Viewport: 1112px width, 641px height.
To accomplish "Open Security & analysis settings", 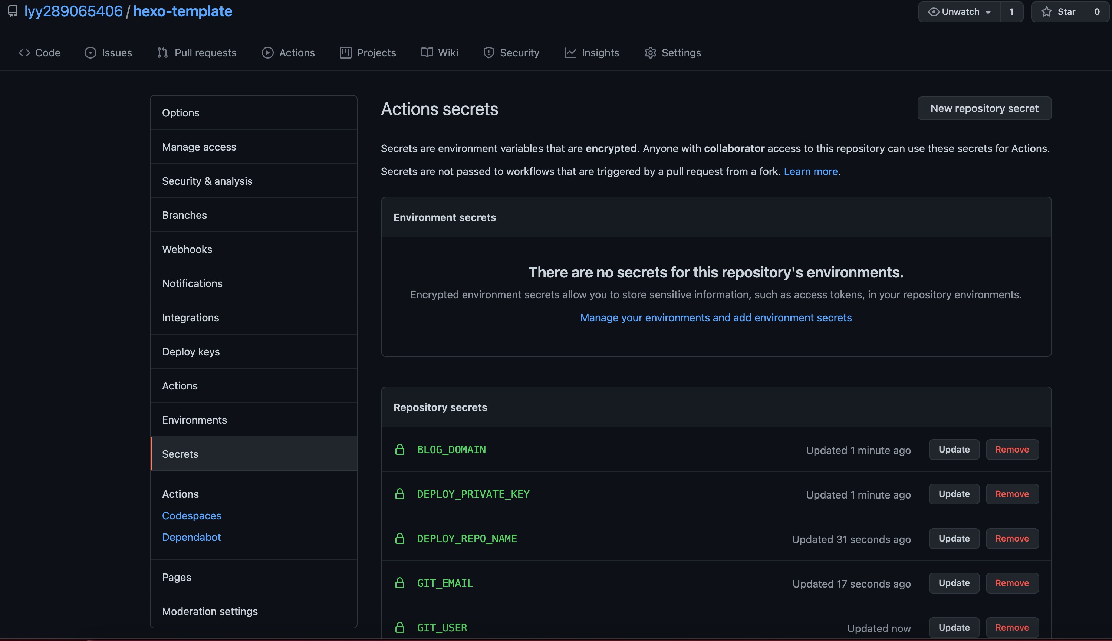I will (x=254, y=181).
